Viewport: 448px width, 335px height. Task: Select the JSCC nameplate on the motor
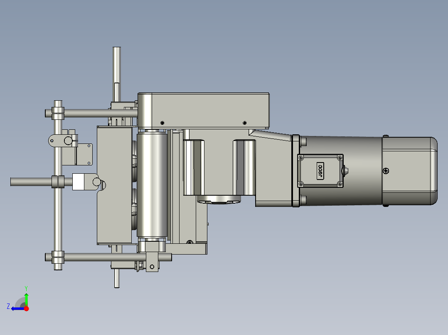pos(320,171)
